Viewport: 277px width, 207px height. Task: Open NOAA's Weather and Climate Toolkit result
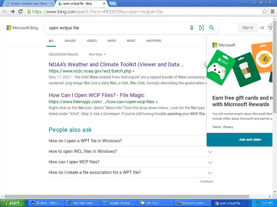tap(116, 64)
